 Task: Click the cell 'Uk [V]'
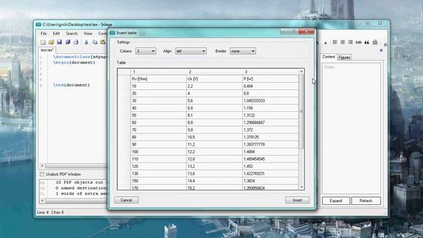pyautogui.click(x=214, y=79)
